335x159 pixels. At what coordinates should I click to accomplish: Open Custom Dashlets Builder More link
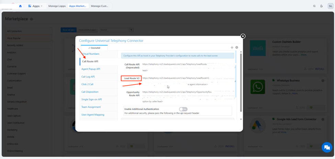pos(304,55)
